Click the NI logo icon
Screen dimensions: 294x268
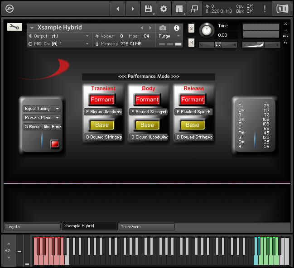[282, 9]
